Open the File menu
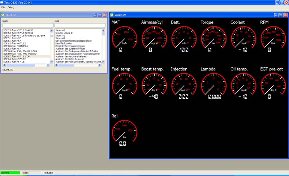Viewport: 289px width, 176px height. [x=3, y=7]
